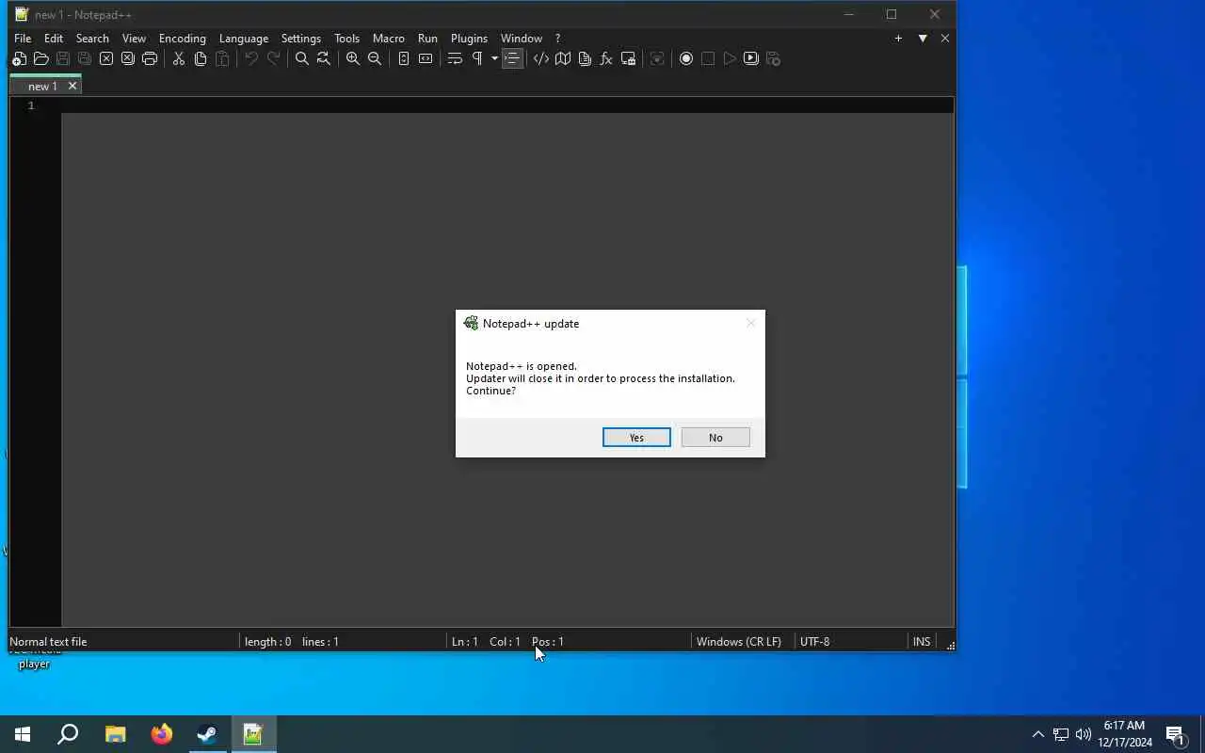Viewport: 1205px width, 753px height.
Task: Open the Window menu
Action: (522, 39)
